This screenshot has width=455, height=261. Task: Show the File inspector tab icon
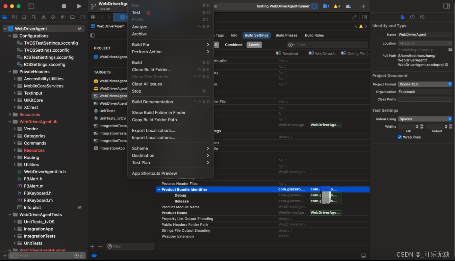[403, 17]
